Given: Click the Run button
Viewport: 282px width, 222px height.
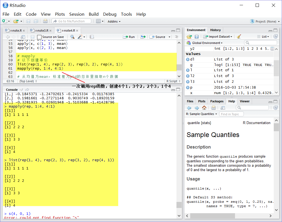Looking at the screenshot, I should (129, 37).
